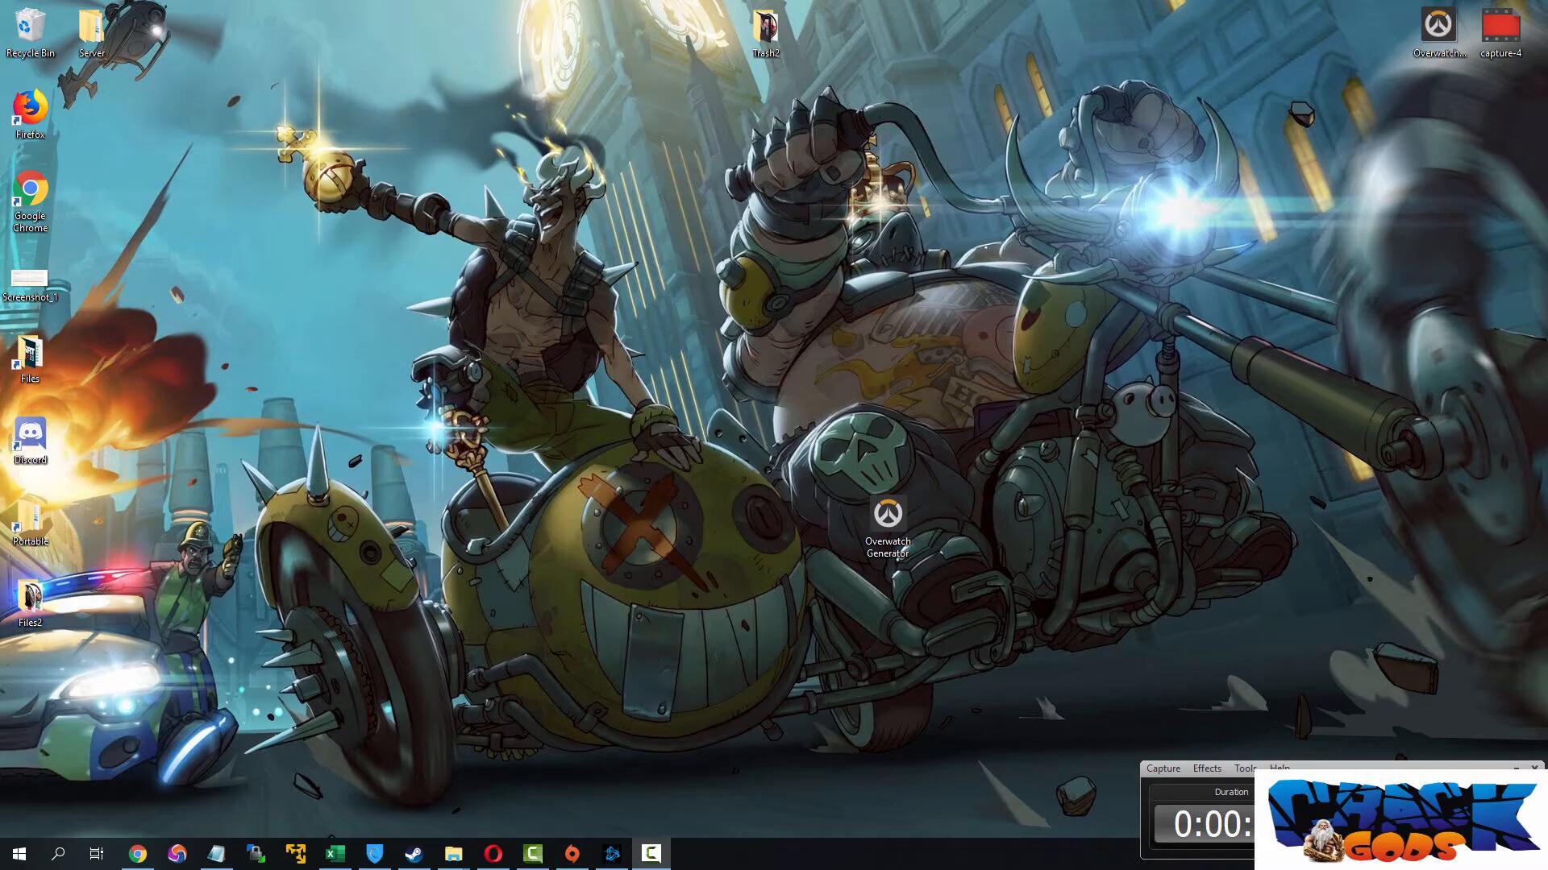Click the Windows Start button
Image resolution: width=1548 pixels, height=870 pixels.
tap(19, 854)
